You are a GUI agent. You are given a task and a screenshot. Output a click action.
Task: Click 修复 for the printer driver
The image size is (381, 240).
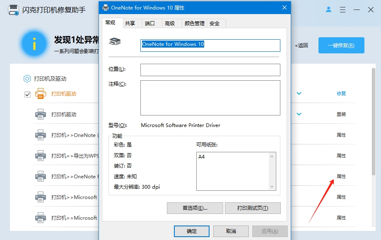tap(341, 94)
